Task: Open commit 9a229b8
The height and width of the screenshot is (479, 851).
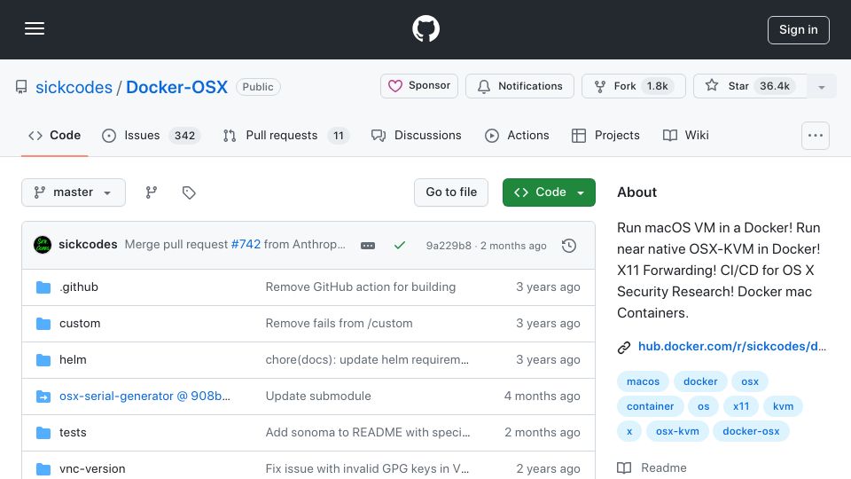Action: tap(449, 246)
